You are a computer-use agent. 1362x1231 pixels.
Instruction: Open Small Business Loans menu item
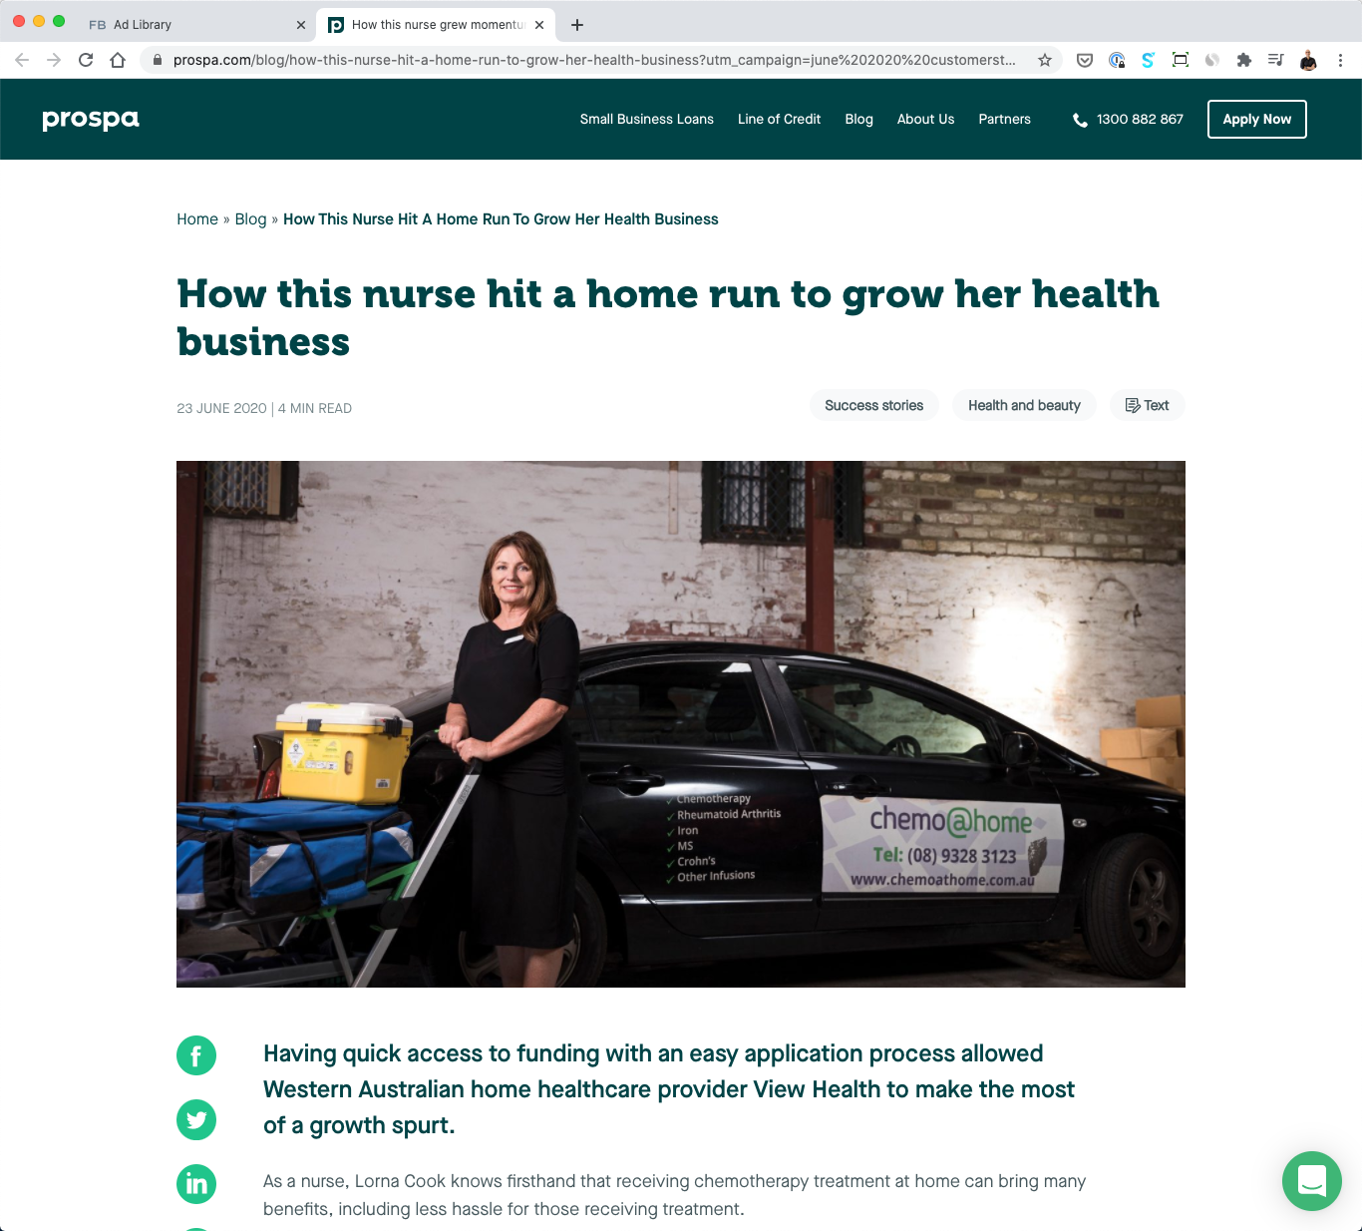(x=647, y=119)
